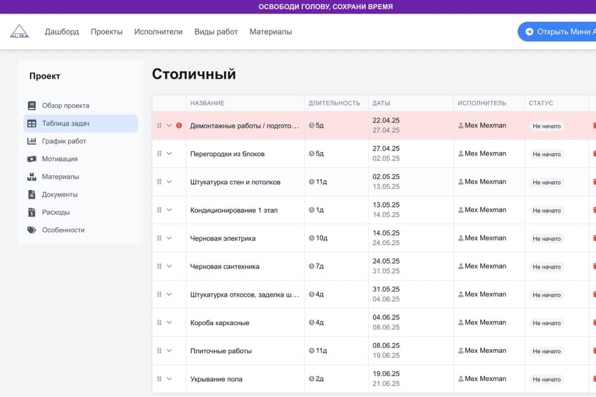Click the Документы document icon

point(32,194)
